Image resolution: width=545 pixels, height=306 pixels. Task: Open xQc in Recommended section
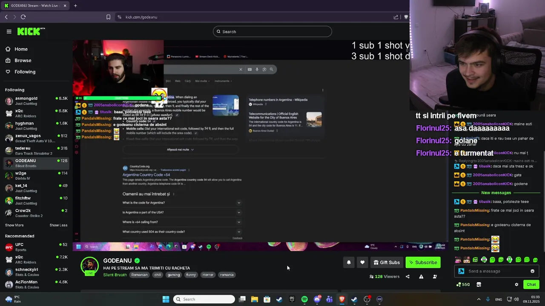[x=36, y=259]
